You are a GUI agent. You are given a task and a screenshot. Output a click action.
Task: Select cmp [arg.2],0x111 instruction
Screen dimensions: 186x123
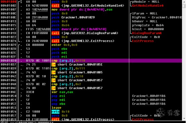pos(68,68)
